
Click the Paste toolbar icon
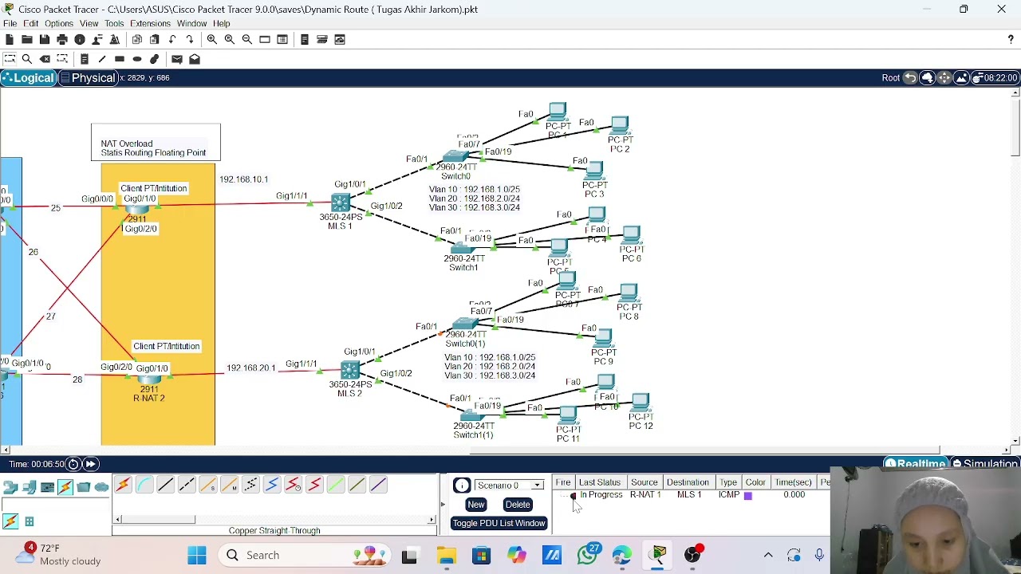[x=155, y=39]
